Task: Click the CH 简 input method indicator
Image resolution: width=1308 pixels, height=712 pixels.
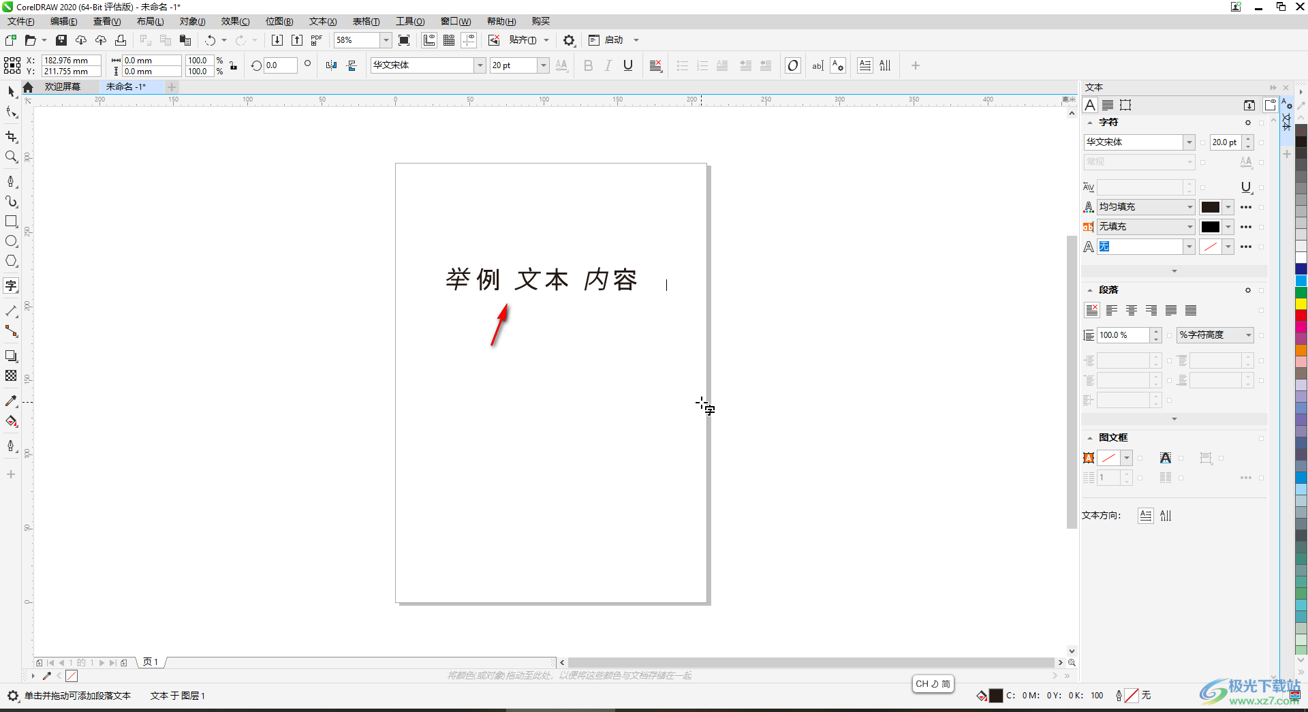Action: 933,683
